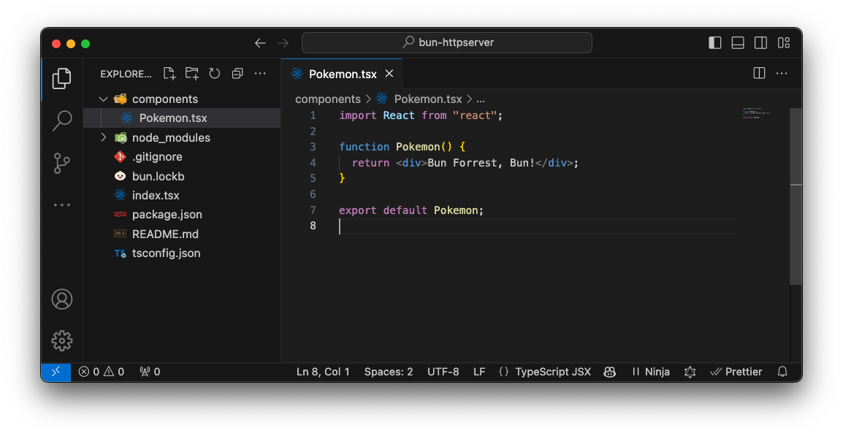The image size is (843, 436).
Task: Toggle the primary side bar
Action: (x=715, y=43)
